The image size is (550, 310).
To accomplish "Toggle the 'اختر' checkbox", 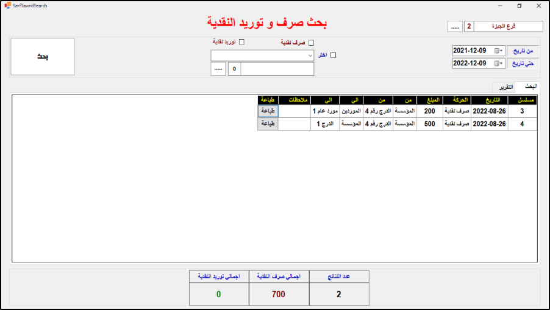I will pyautogui.click(x=333, y=56).
